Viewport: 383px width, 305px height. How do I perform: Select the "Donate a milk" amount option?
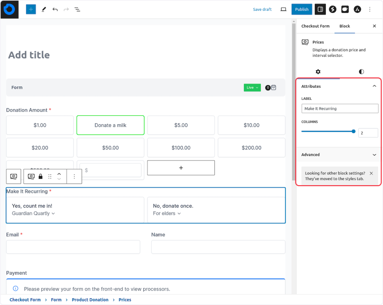pyautogui.click(x=110, y=125)
